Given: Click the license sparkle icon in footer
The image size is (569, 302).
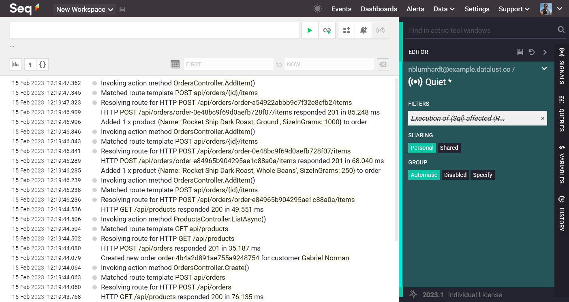Looking at the screenshot, I should tap(413, 294).
